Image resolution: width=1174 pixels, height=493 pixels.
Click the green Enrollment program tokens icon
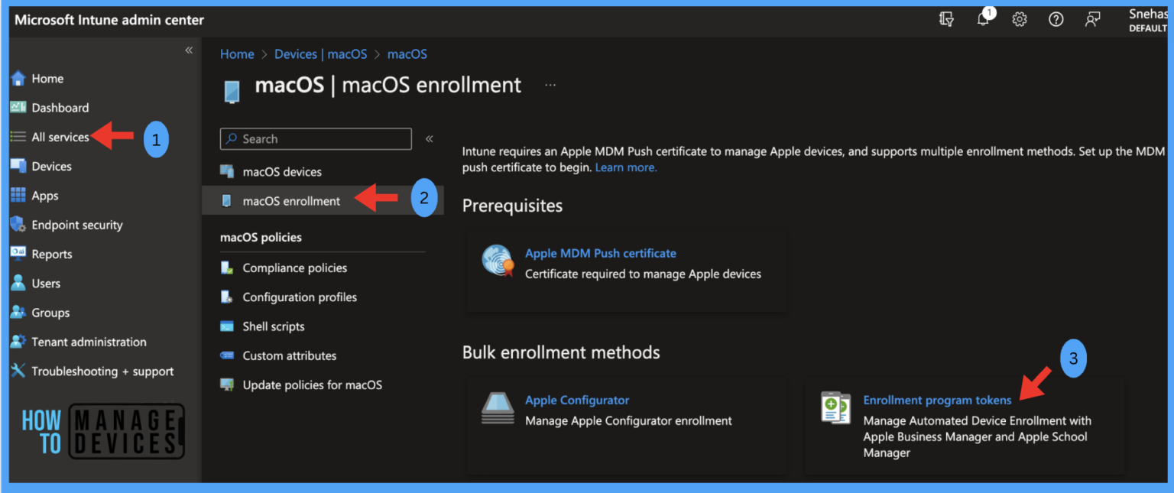835,407
